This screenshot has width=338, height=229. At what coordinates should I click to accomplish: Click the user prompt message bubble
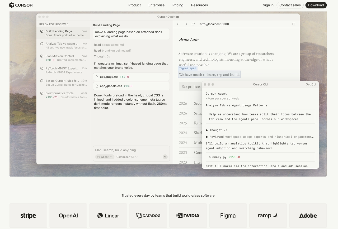tap(131, 34)
